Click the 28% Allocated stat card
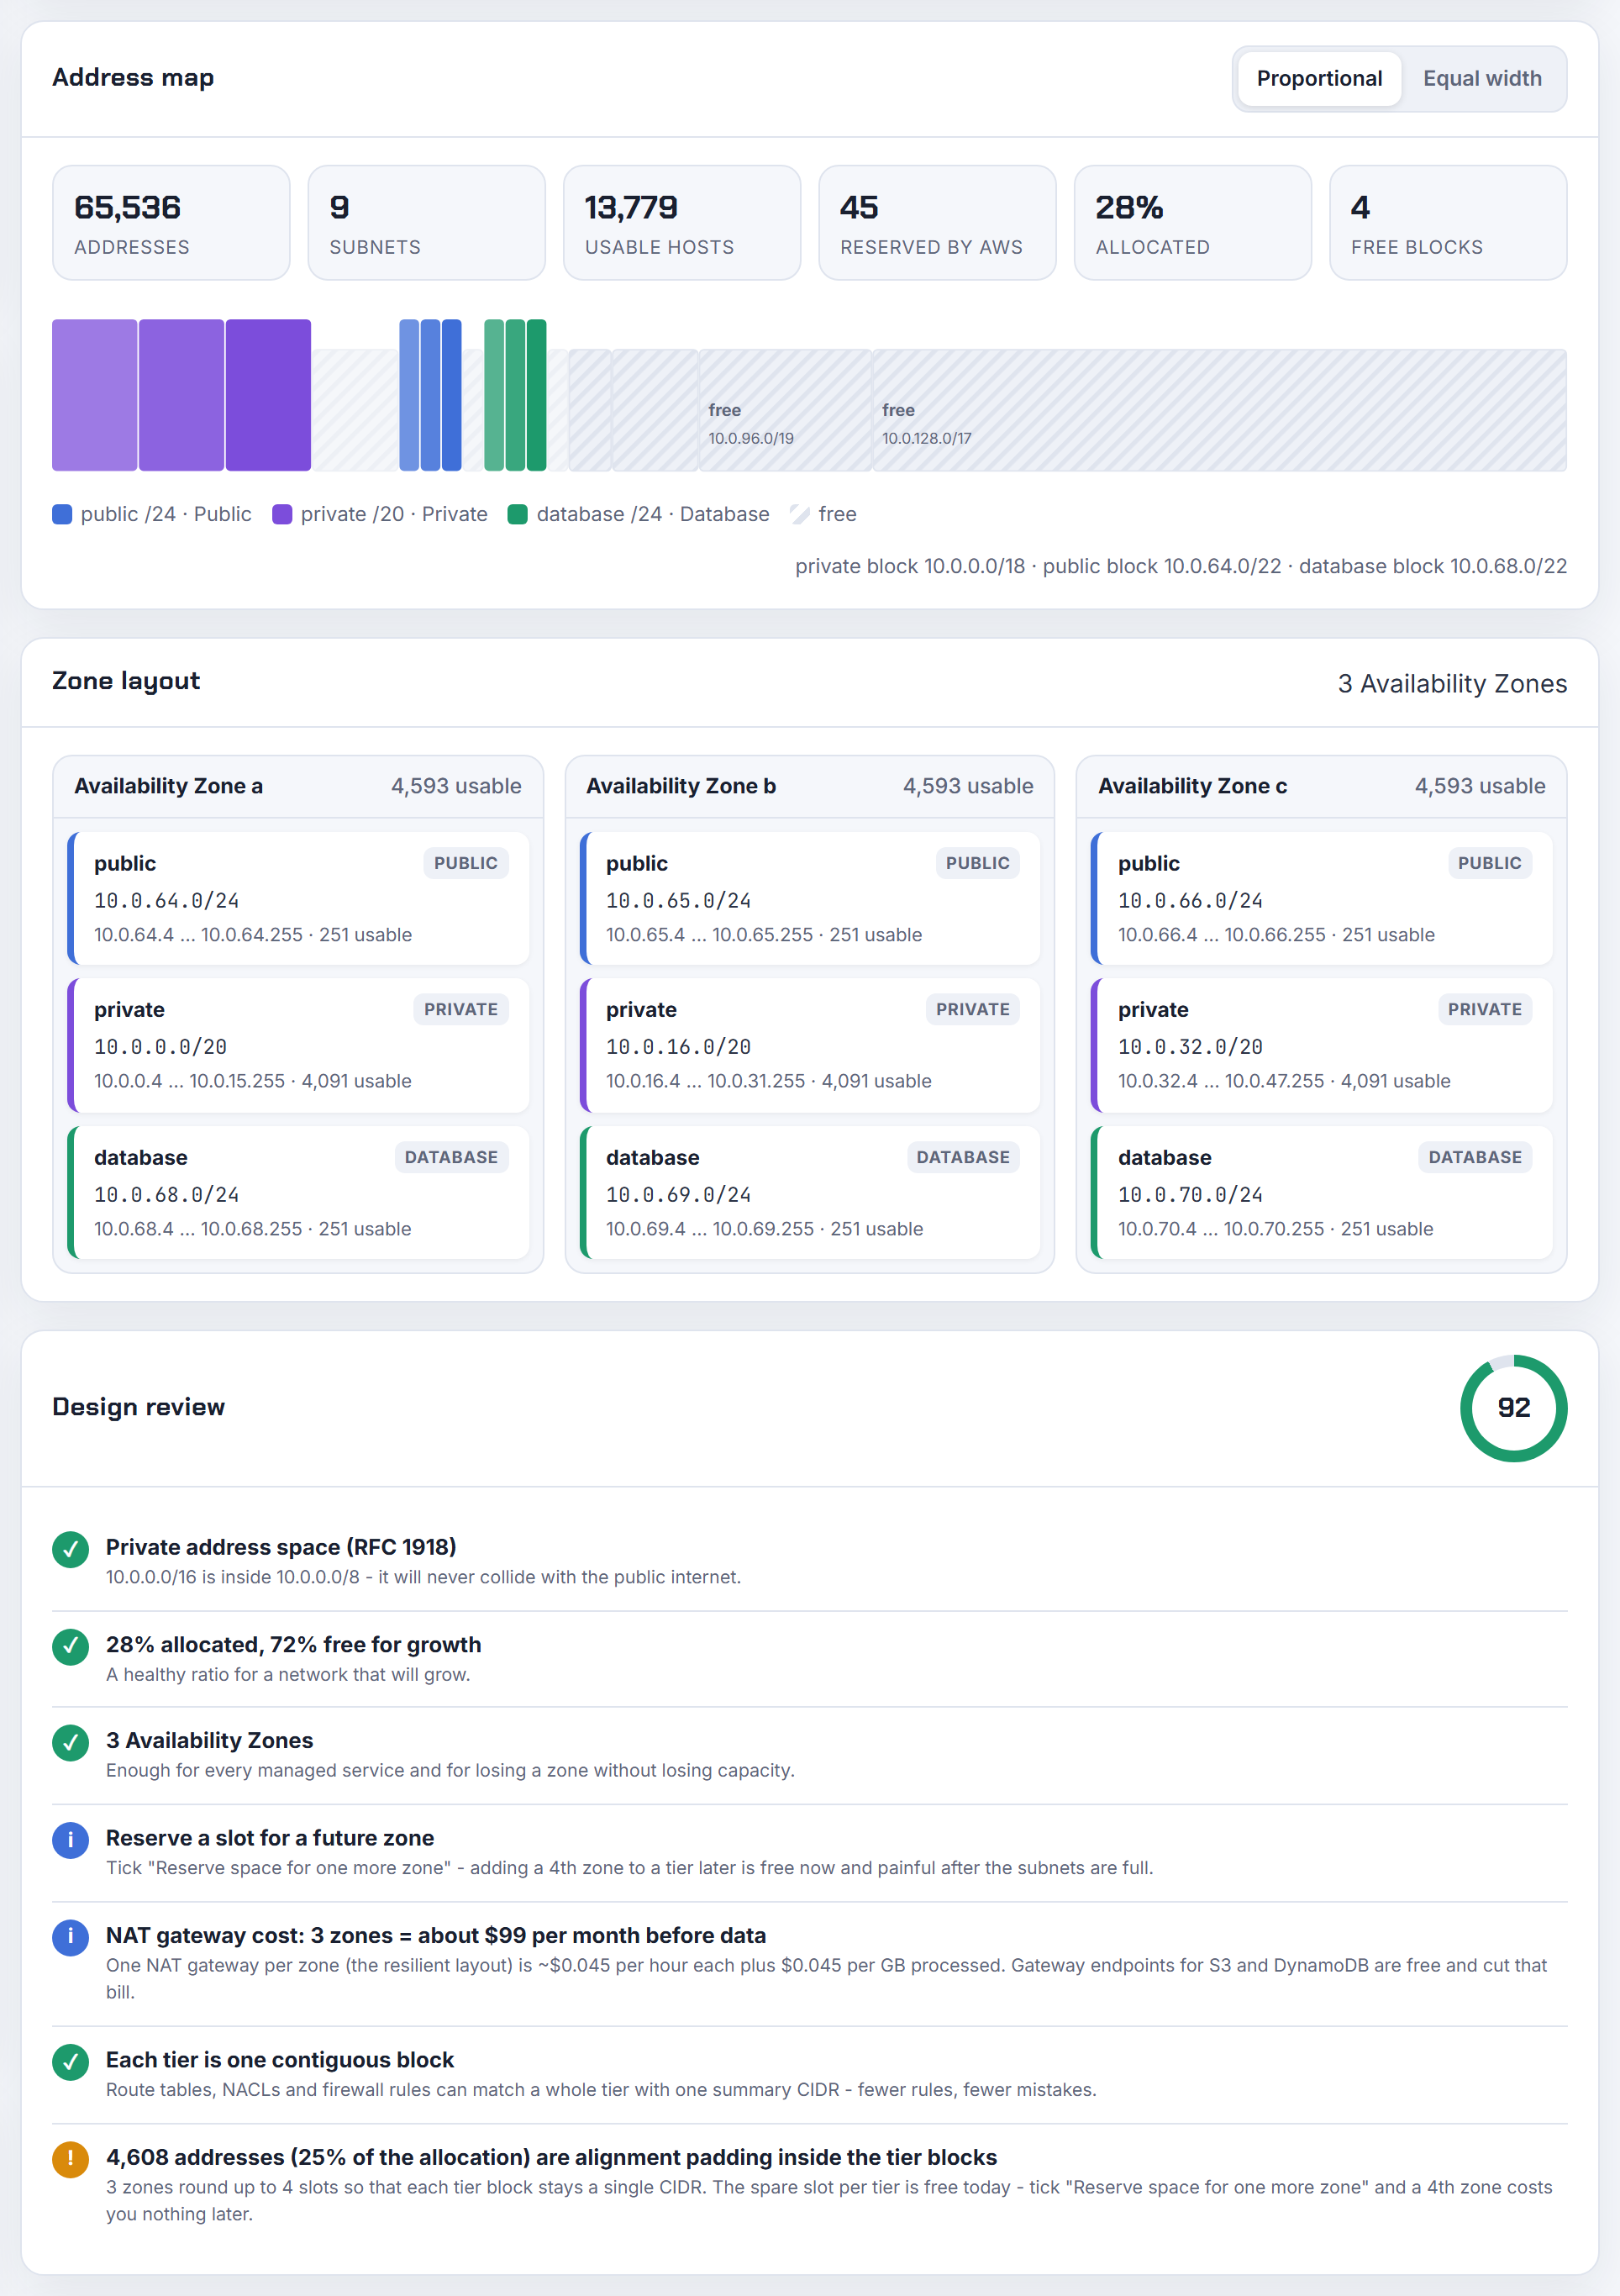Viewport: 1620px width, 2296px height. pyautogui.click(x=1193, y=223)
